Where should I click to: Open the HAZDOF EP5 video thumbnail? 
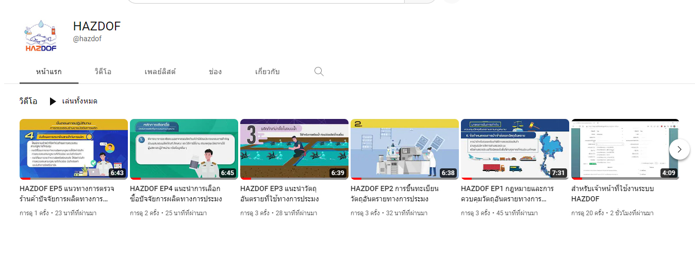(x=74, y=149)
